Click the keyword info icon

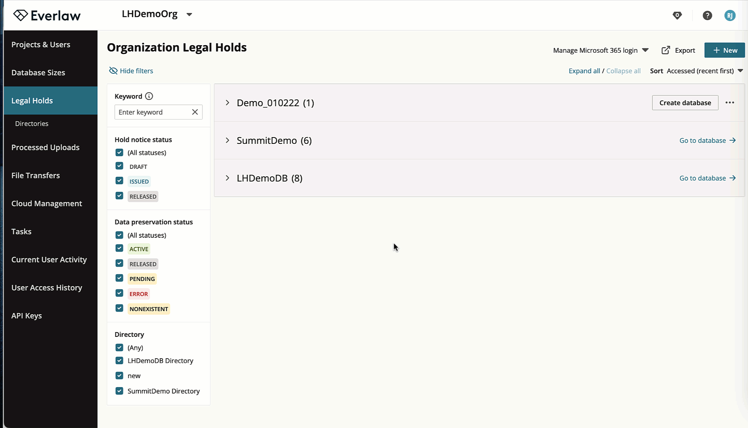click(x=149, y=96)
